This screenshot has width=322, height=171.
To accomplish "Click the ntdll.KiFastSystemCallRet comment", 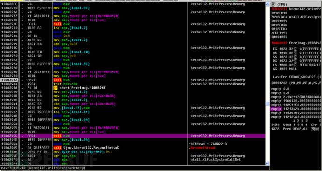I will click(x=216, y=160).
